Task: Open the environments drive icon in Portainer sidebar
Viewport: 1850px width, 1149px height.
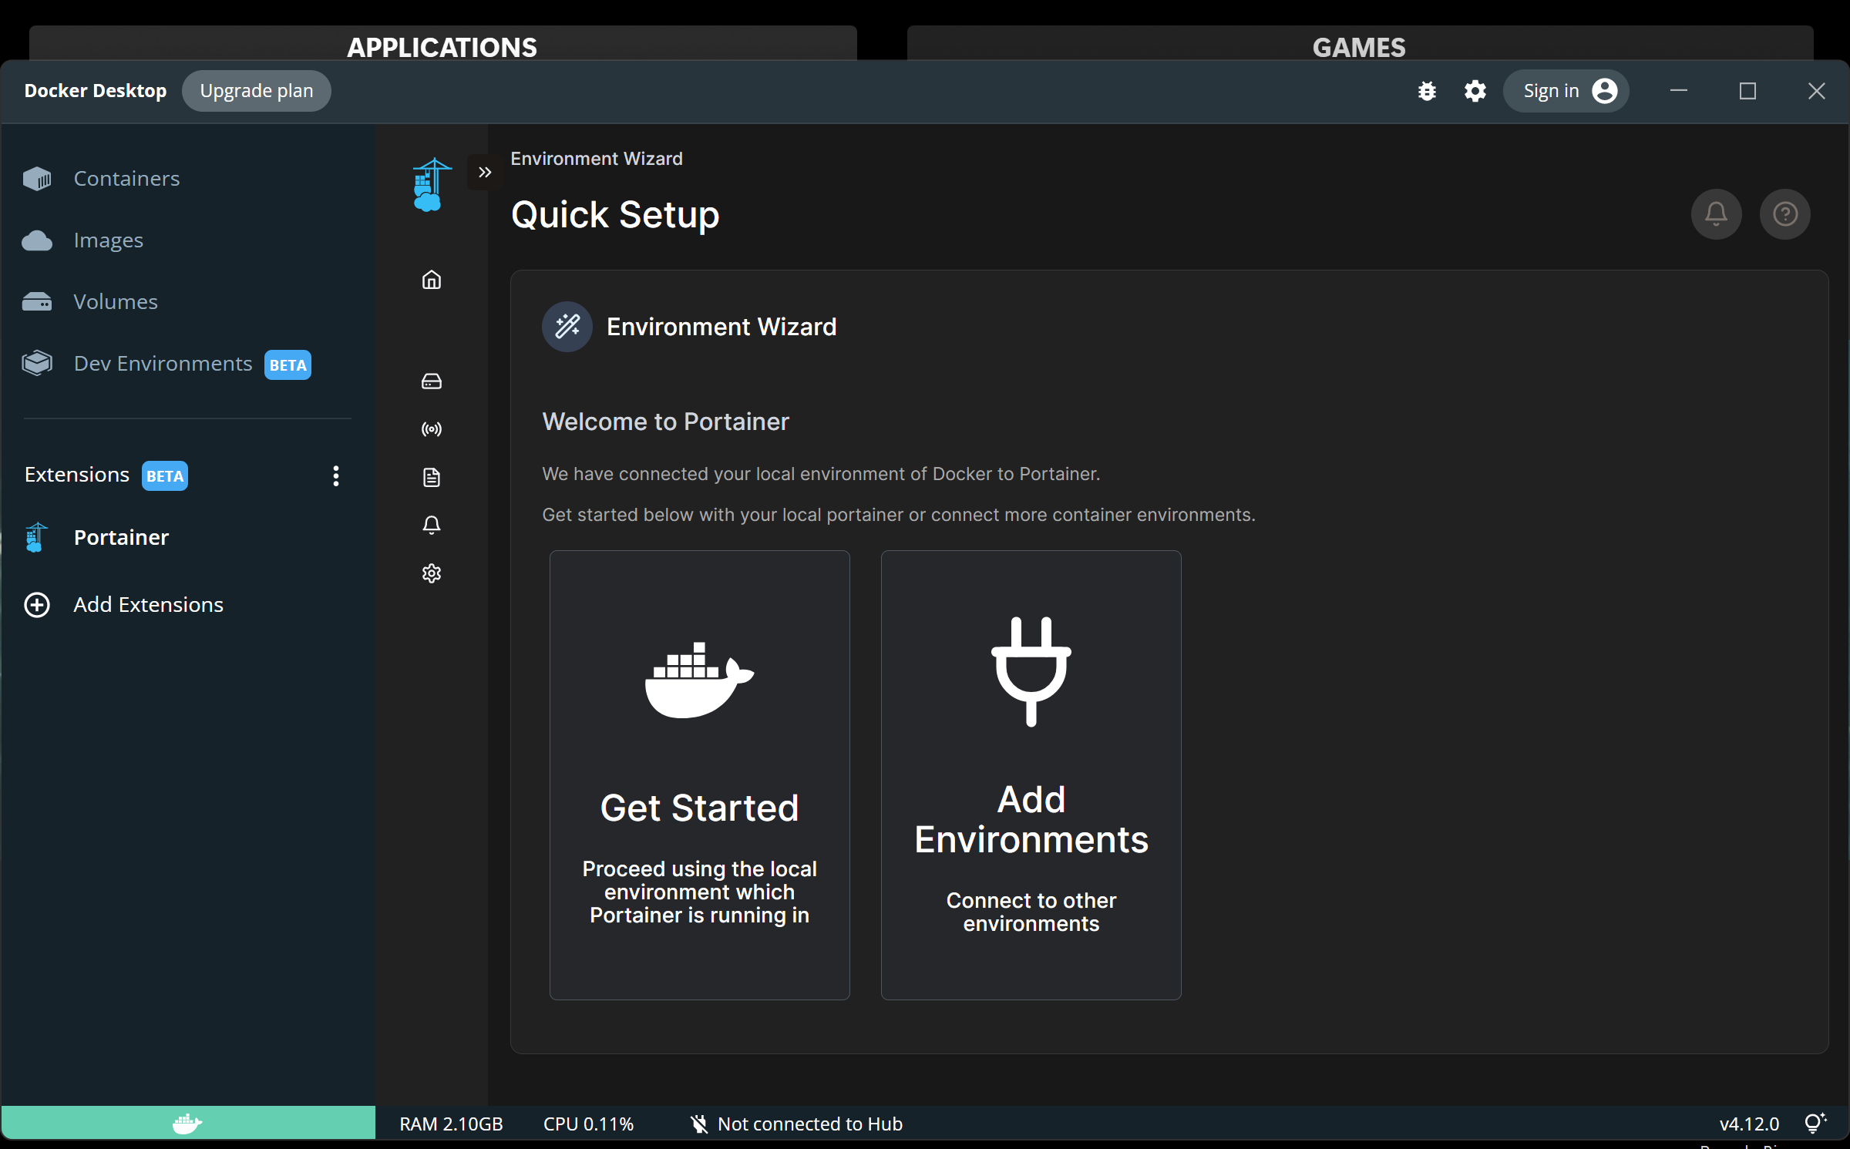Action: [432, 381]
